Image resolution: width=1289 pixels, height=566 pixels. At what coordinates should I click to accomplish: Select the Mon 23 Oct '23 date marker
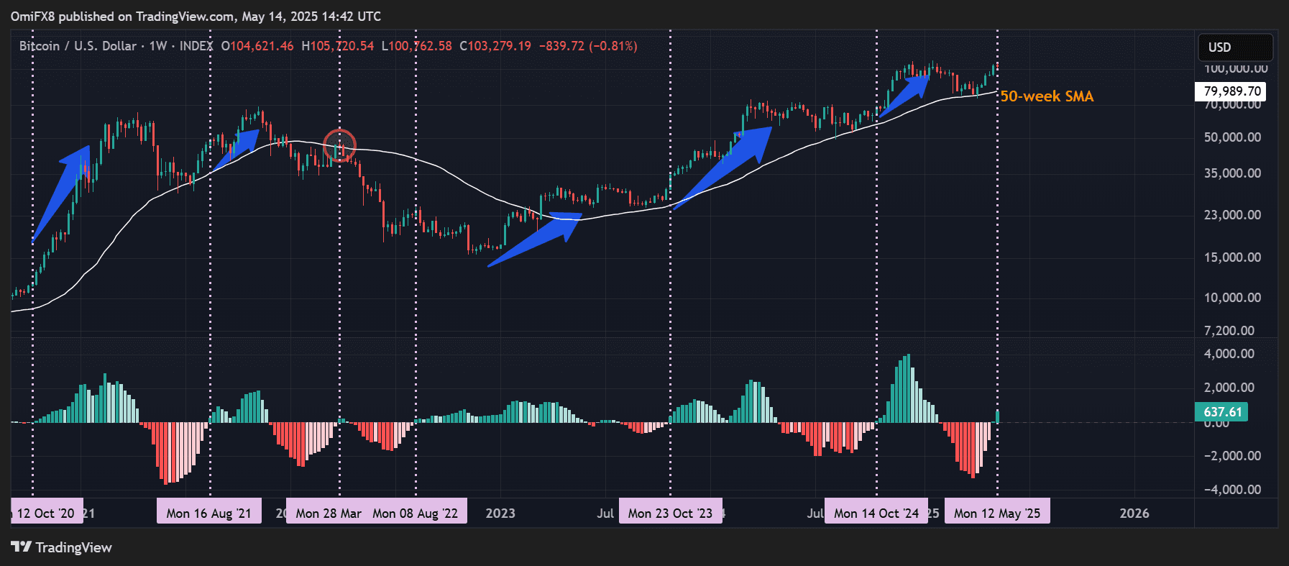(670, 513)
